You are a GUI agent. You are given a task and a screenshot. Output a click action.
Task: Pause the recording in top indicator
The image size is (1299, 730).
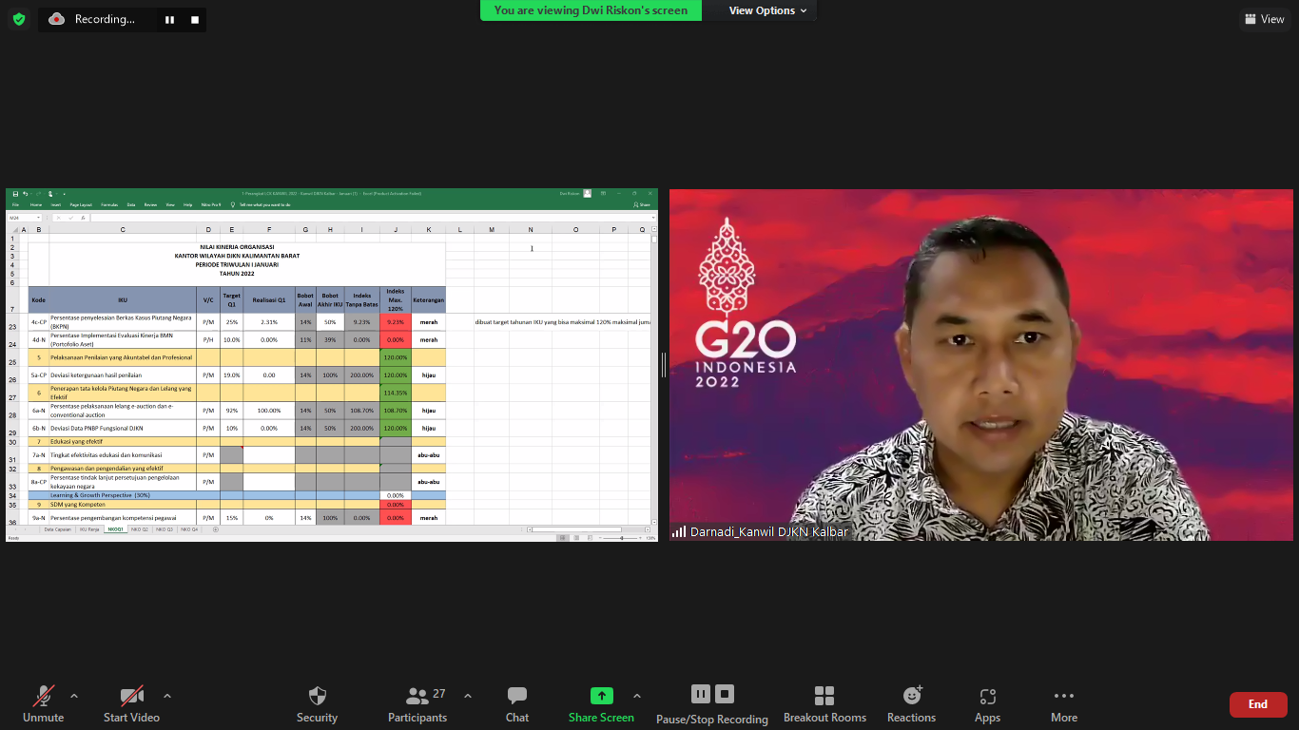tap(169, 19)
